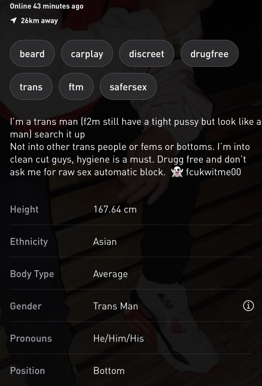The height and width of the screenshot is (386, 262).
Task: Tap the carplay tag
Action: pos(87,54)
